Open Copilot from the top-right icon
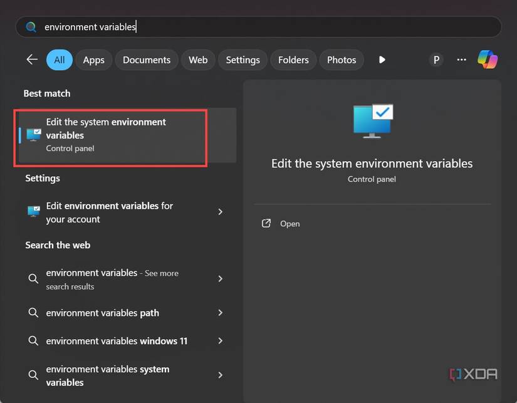The height and width of the screenshot is (403, 517). (488, 60)
